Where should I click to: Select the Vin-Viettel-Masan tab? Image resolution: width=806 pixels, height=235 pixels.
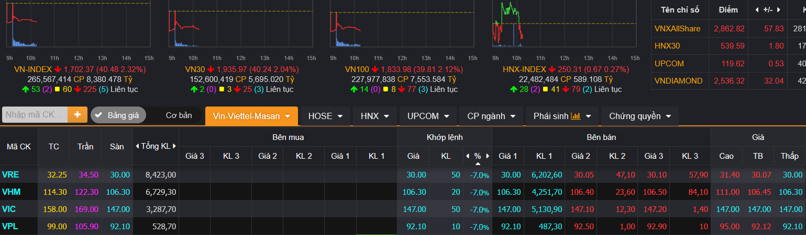[x=251, y=116]
